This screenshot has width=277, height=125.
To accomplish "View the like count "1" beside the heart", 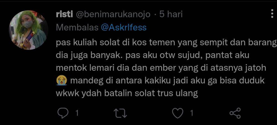I will (191, 113).
